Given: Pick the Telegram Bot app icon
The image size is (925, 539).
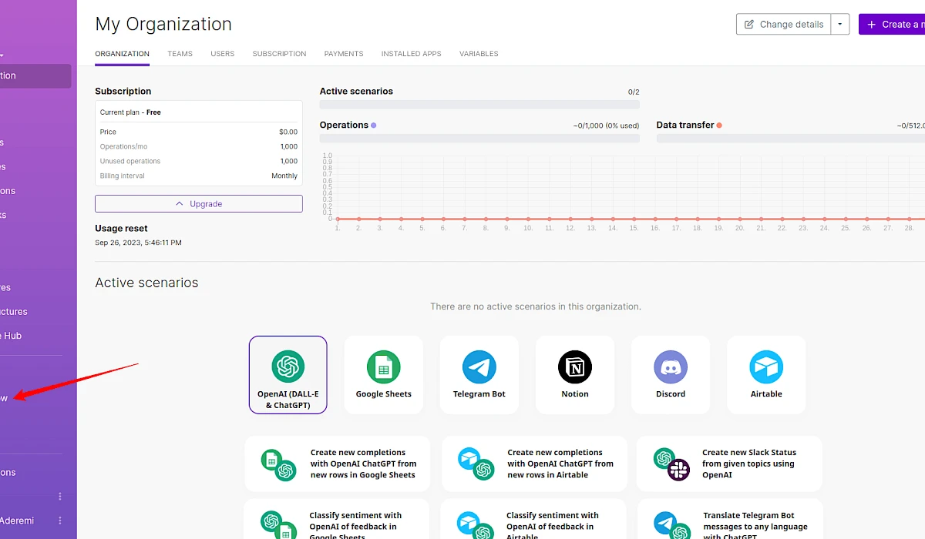Looking at the screenshot, I should tap(479, 367).
